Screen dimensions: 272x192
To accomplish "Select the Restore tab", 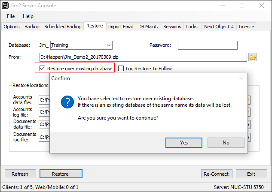I will pos(95,26).
